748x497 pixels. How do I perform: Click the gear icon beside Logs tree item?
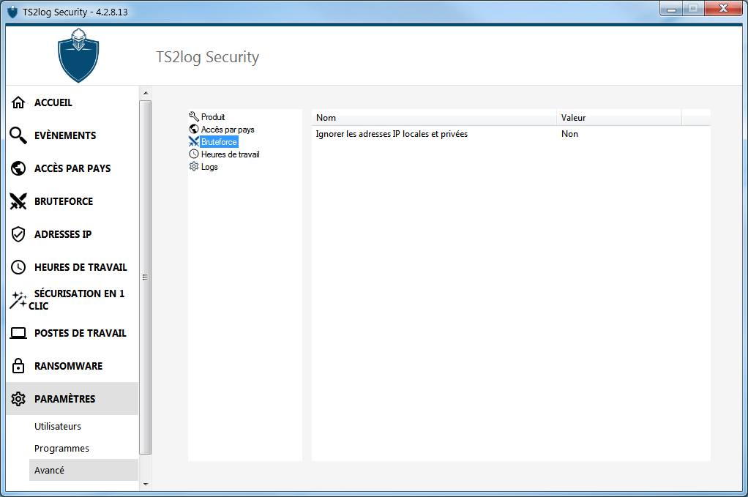coord(194,166)
